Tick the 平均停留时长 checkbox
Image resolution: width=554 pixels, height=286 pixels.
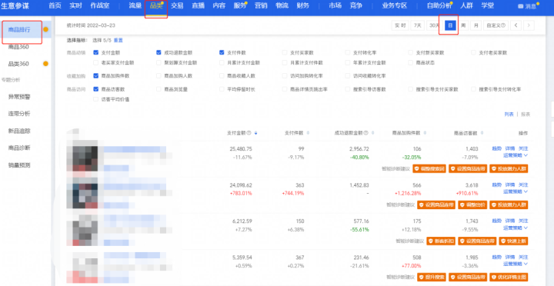coord(222,89)
